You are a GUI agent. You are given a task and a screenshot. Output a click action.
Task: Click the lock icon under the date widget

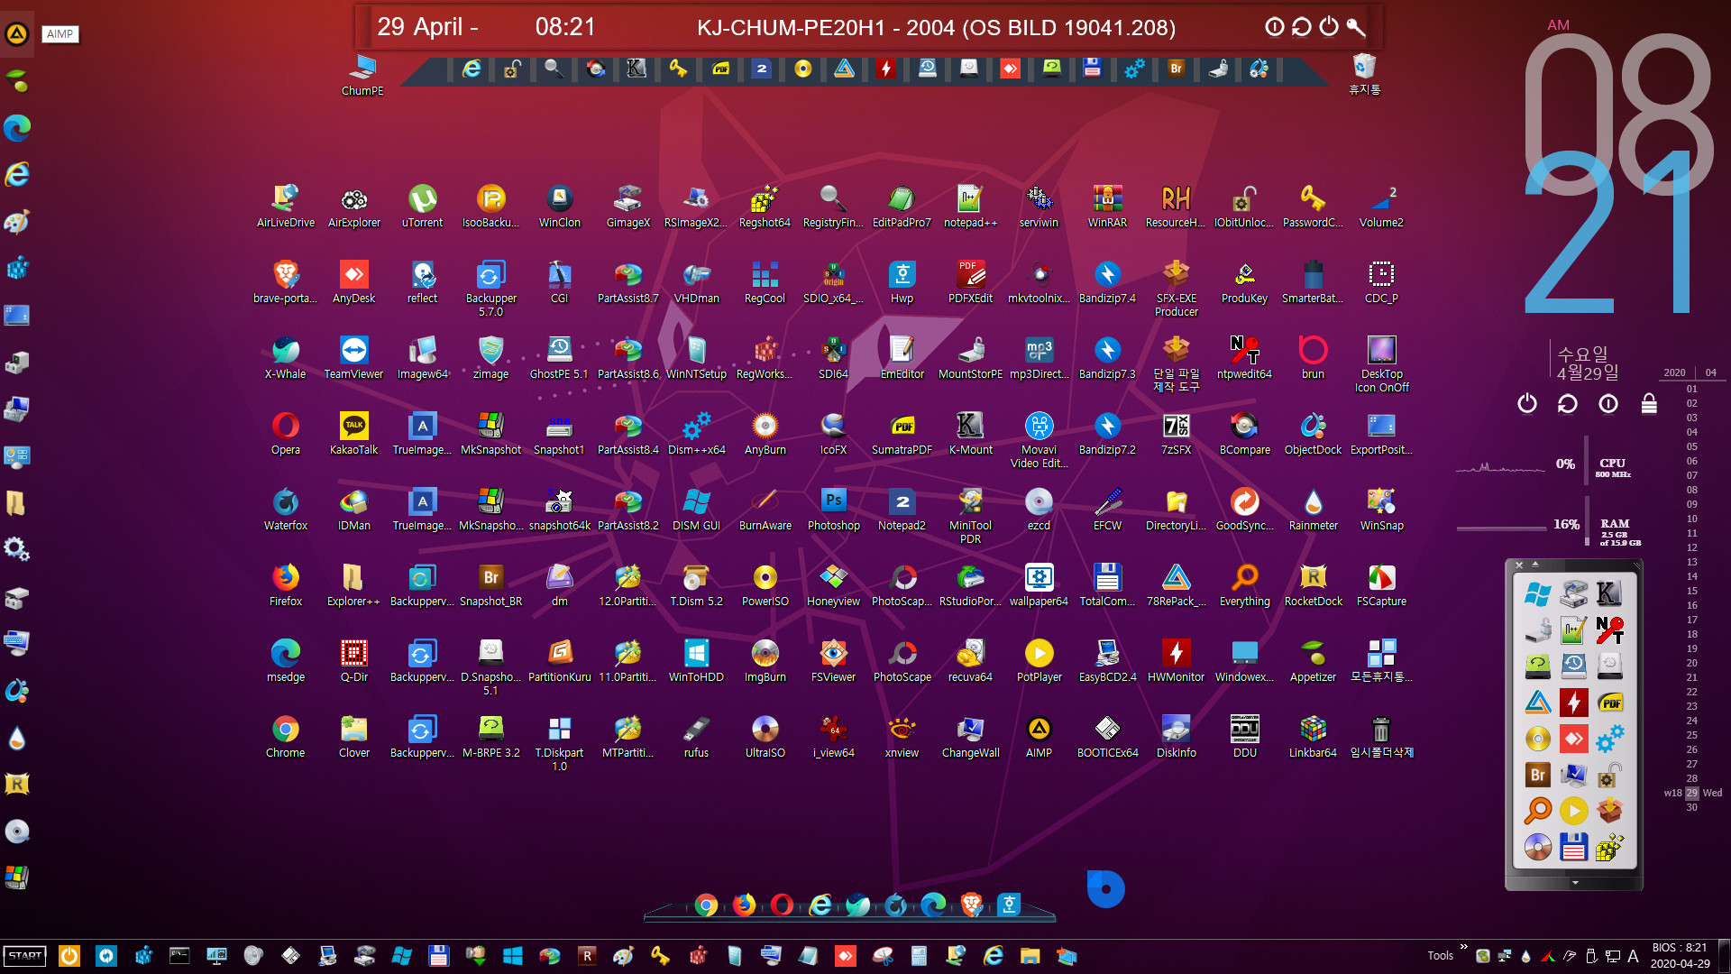pos(1649,403)
